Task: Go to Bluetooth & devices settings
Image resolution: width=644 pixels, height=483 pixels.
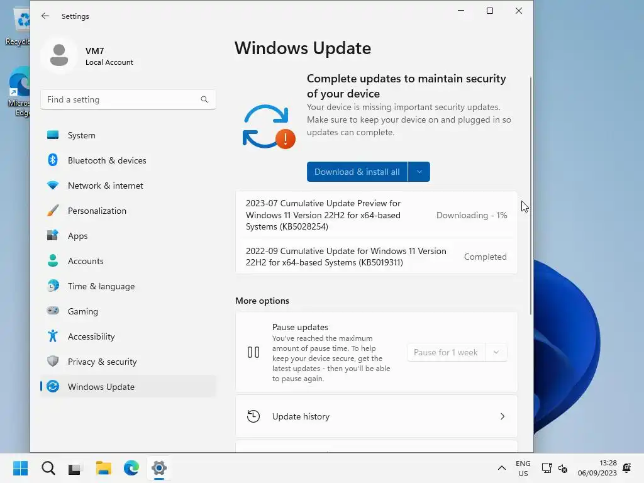Action: tap(128, 160)
